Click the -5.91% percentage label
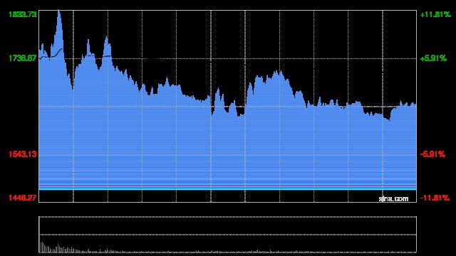 click(432, 154)
